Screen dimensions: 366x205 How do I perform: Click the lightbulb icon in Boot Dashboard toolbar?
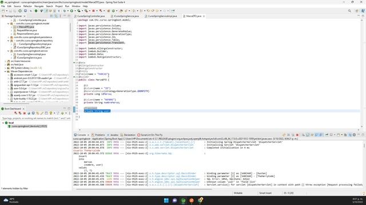51,113
